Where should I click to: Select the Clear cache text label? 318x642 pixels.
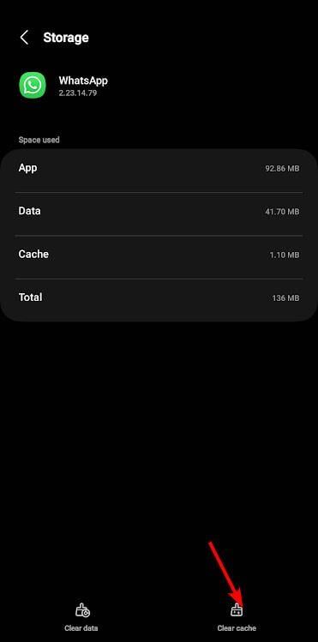click(x=237, y=628)
